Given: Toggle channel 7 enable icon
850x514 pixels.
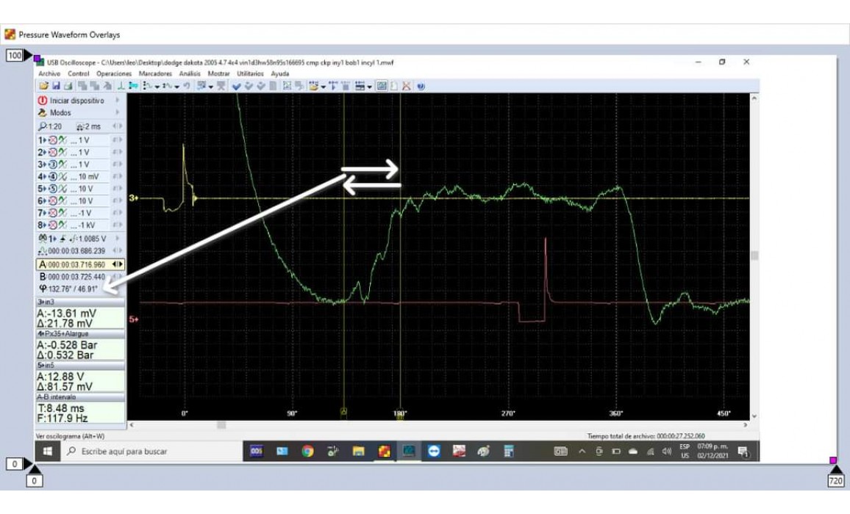Looking at the screenshot, I should click(x=52, y=213).
